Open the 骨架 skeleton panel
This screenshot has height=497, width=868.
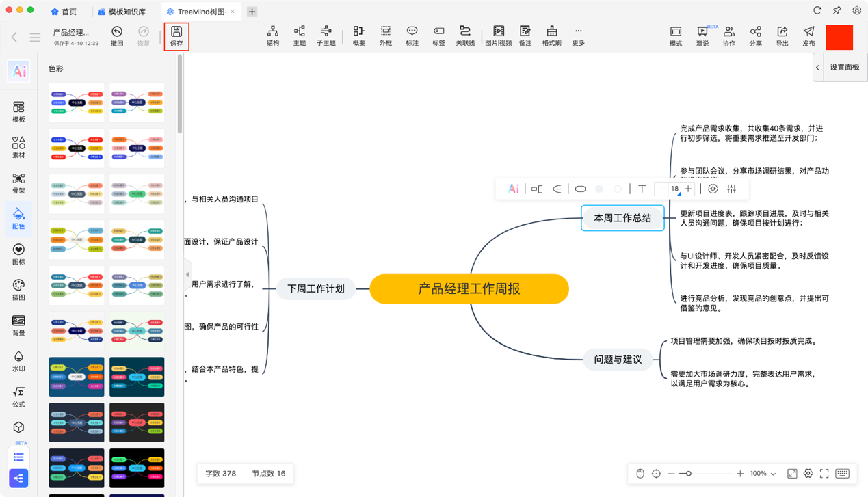[x=18, y=183]
